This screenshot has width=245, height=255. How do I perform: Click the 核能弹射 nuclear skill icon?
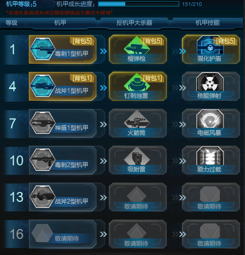point(210,82)
